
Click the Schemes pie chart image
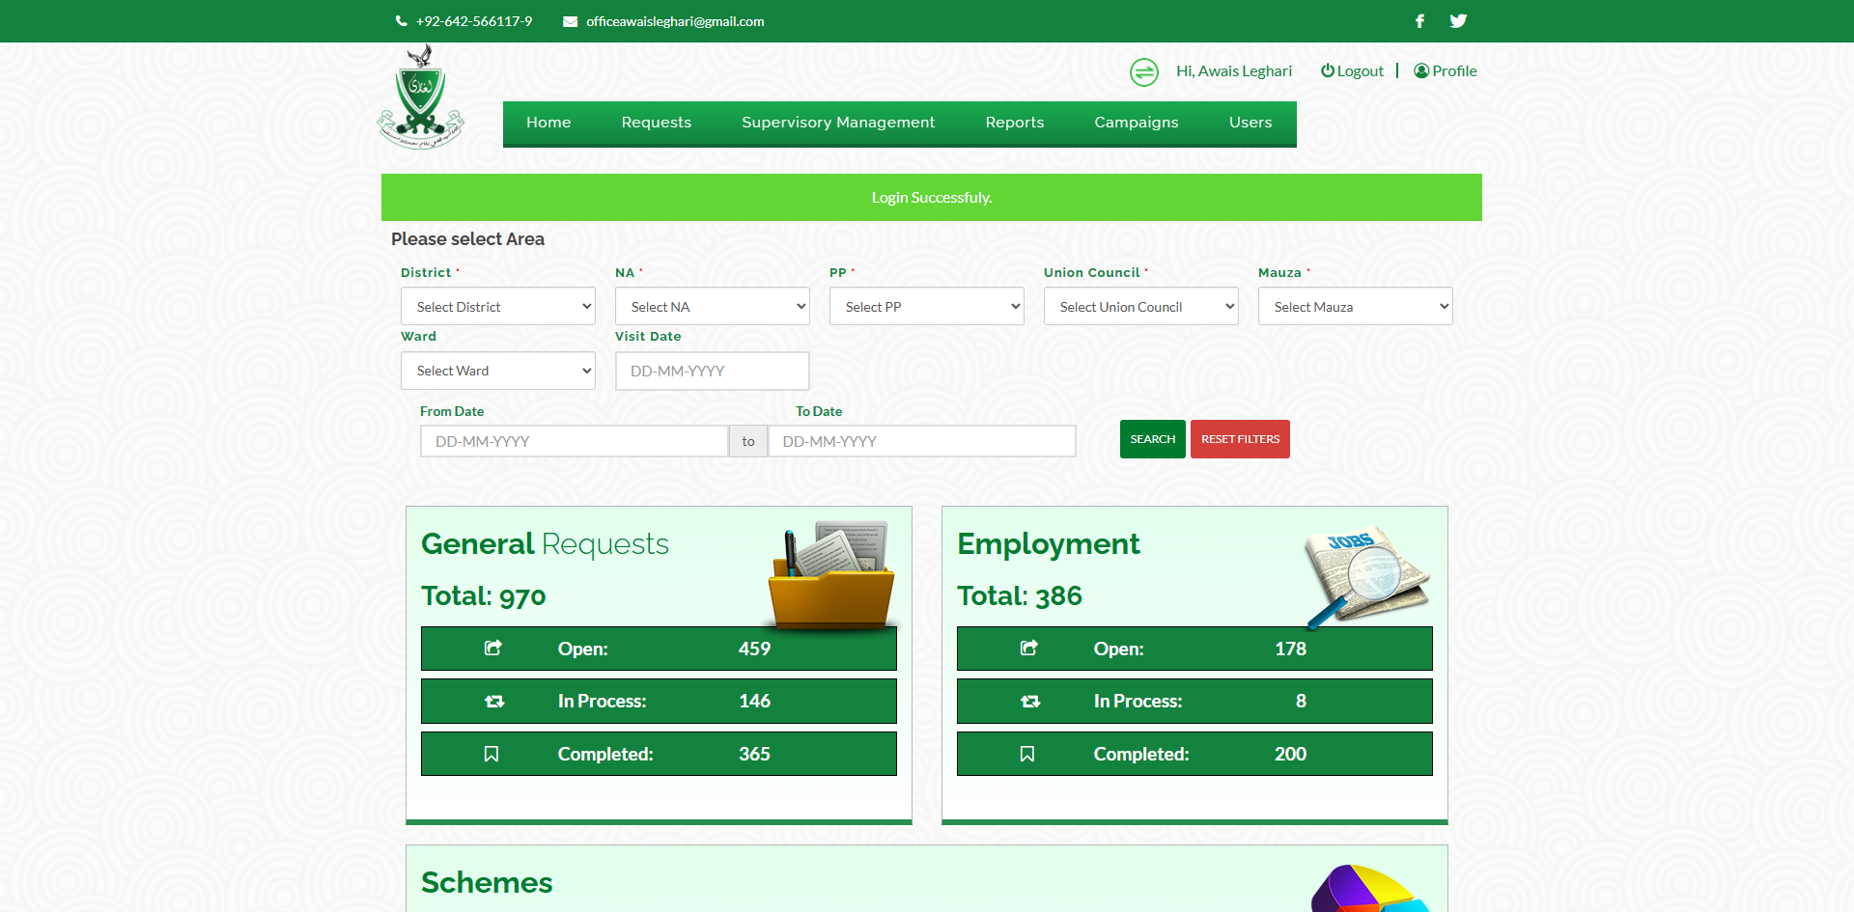[1371, 889]
